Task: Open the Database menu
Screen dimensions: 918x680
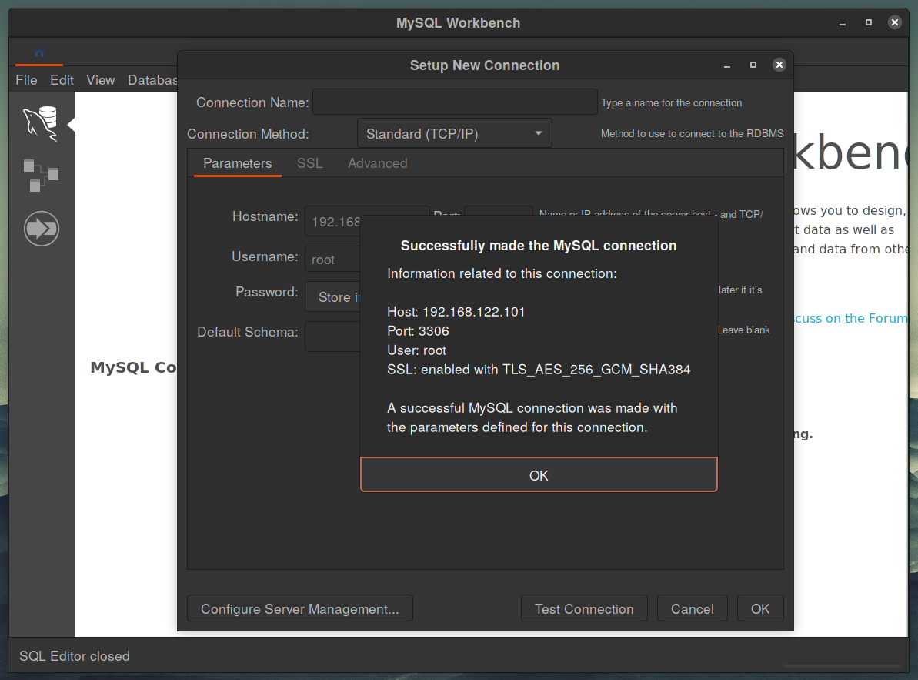Action: tap(151, 79)
